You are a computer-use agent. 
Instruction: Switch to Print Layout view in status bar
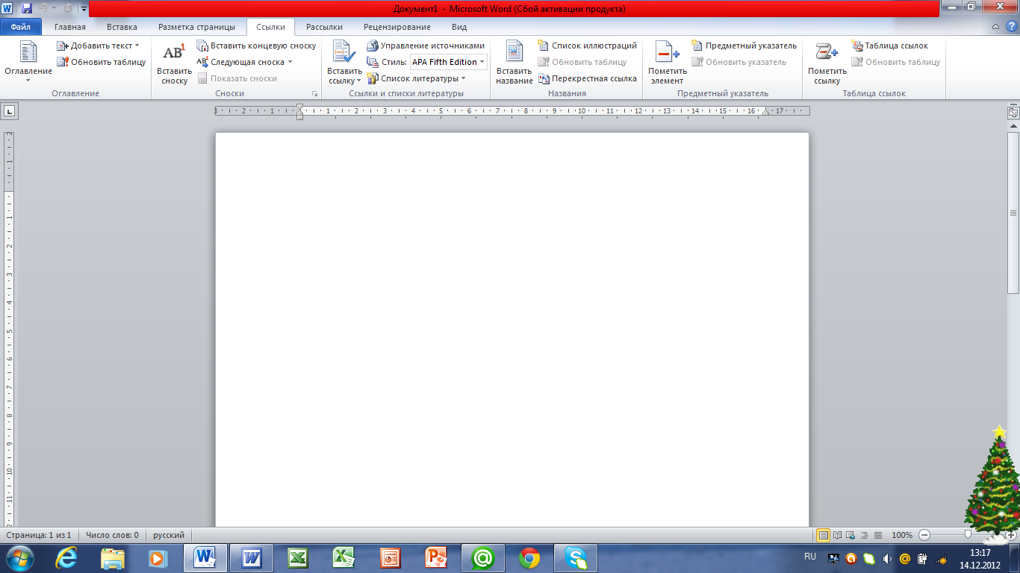point(824,535)
